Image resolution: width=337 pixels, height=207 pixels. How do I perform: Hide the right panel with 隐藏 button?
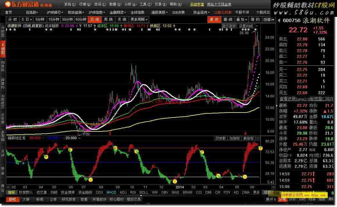point(269,19)
